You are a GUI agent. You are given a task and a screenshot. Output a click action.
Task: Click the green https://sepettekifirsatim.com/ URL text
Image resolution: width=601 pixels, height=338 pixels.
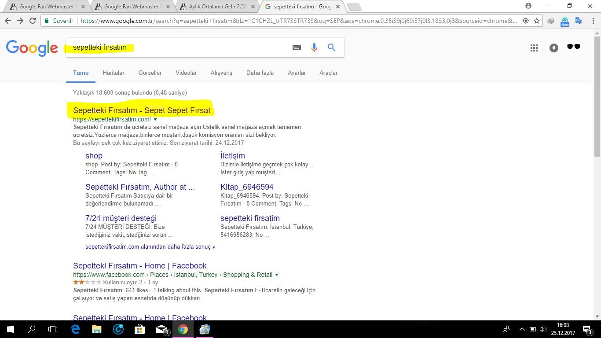[112, 120]
